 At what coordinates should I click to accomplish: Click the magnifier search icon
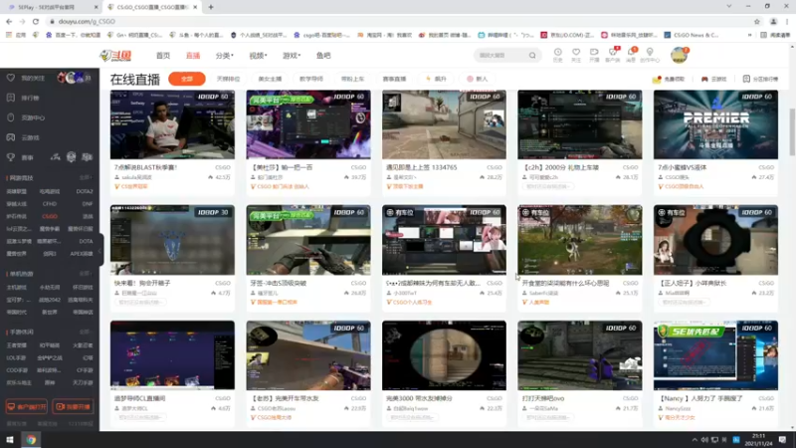532,56
